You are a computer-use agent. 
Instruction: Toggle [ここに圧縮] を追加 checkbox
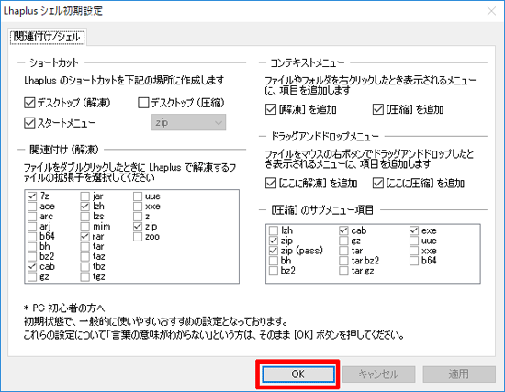[378, 184]
